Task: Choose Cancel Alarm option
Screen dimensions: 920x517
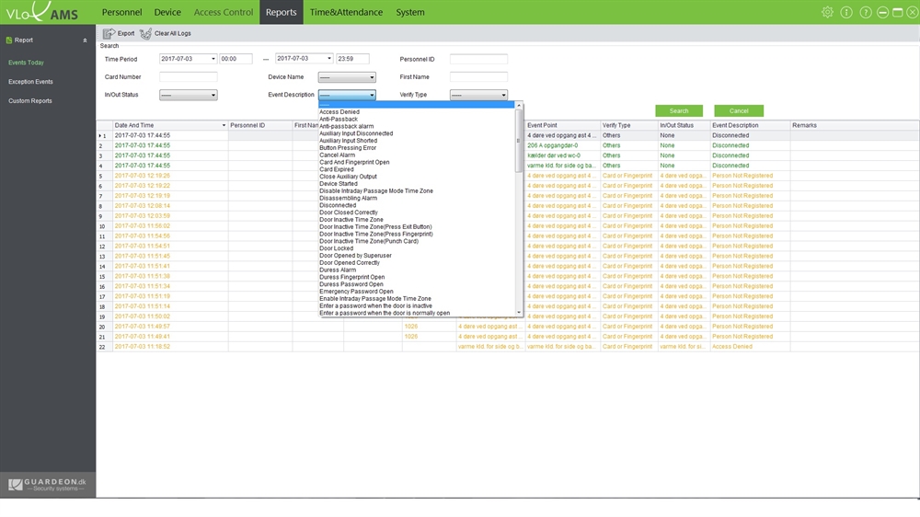Action: [x=337, y=155]
